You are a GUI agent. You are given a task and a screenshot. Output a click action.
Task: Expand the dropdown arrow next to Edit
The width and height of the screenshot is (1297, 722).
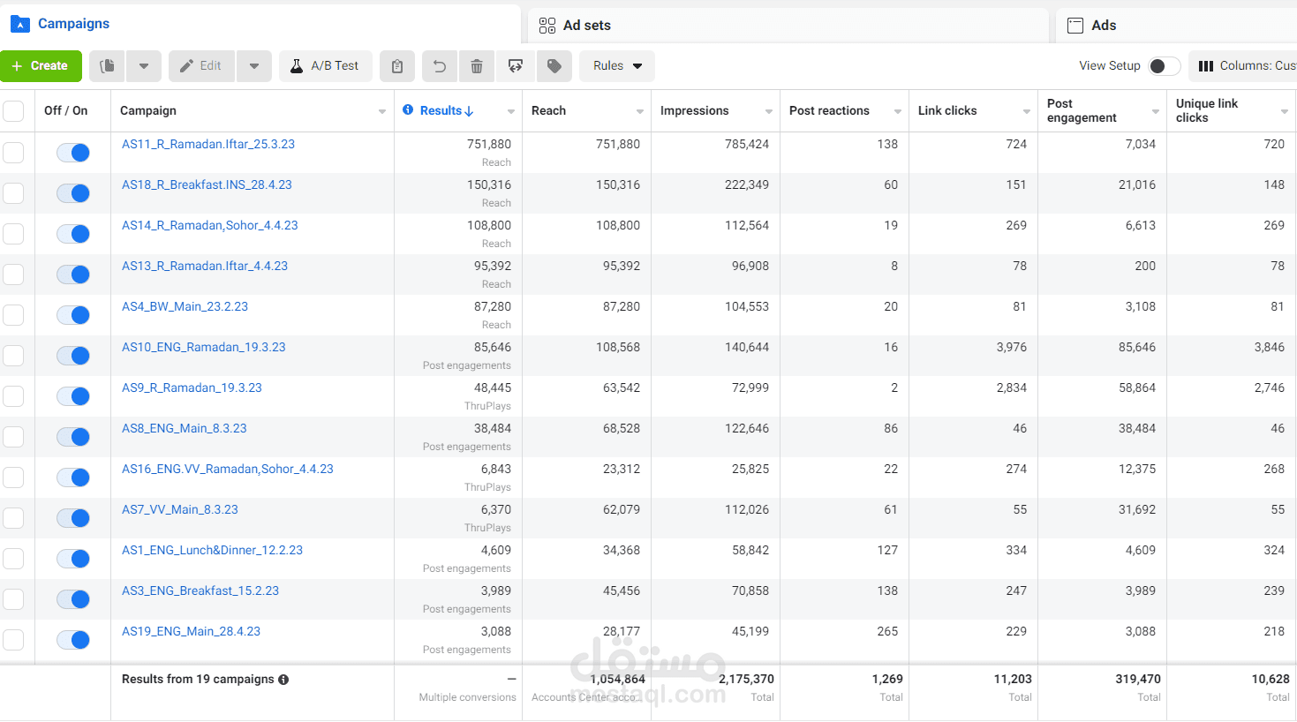pyautogui.click(x=254, y=66)
